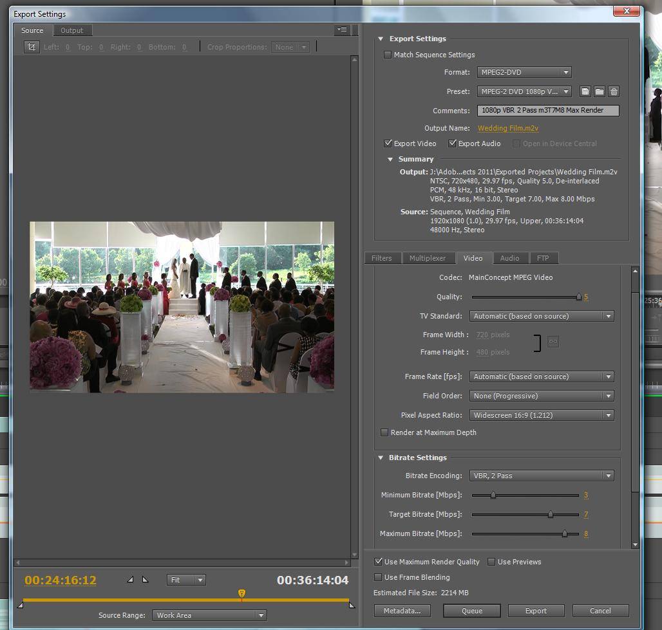This screenshot has height=630, width=662.
Task: Open the Audio tab
Action: 509,258
